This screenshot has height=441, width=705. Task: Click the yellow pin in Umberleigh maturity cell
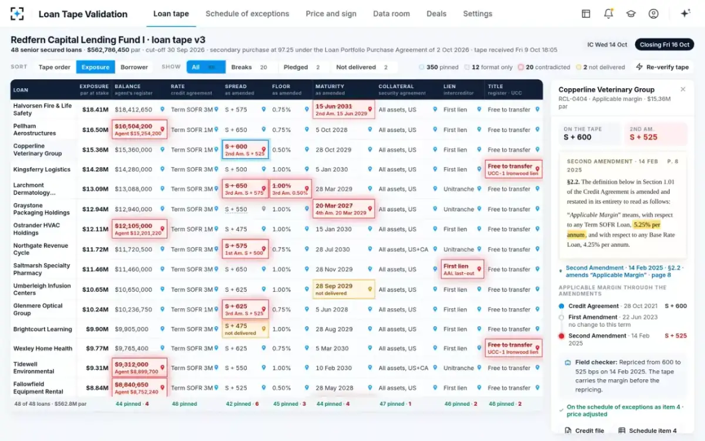coord(370,289)
